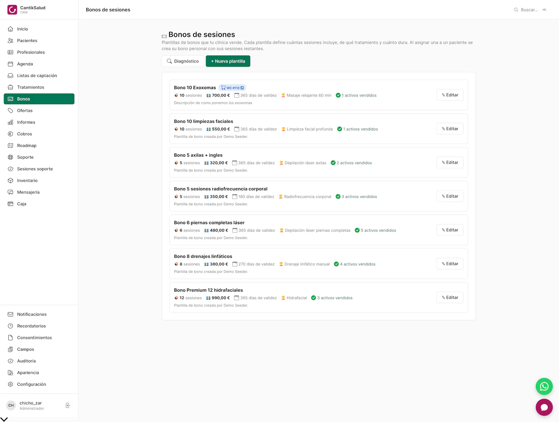Click the logout icon beside chicho_zar
559x422 pixels.
[x=68, y=406]
